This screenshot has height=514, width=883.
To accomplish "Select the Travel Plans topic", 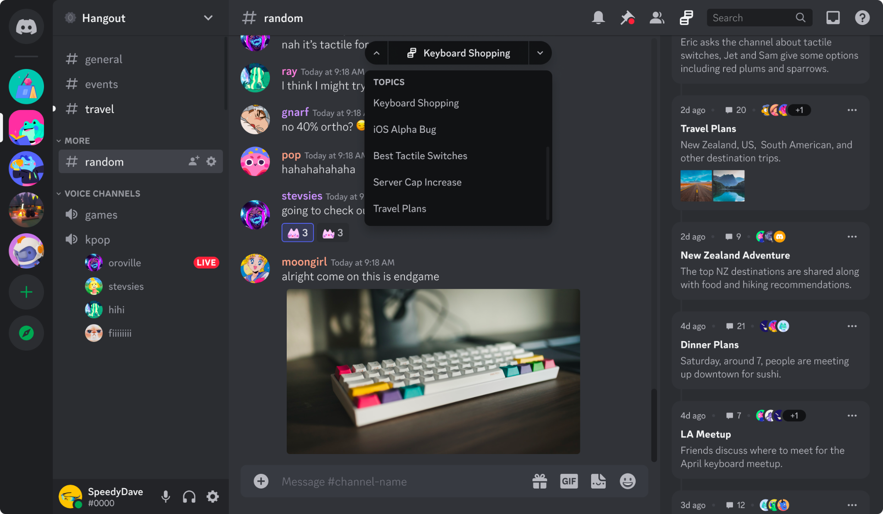I will (400, 209).
